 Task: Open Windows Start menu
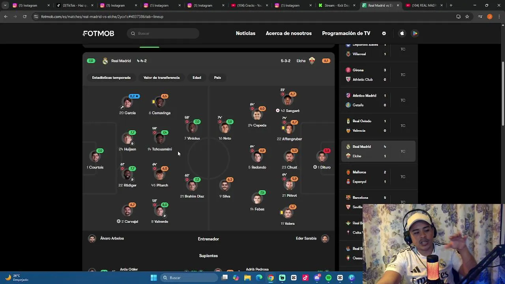coord(153,278)
